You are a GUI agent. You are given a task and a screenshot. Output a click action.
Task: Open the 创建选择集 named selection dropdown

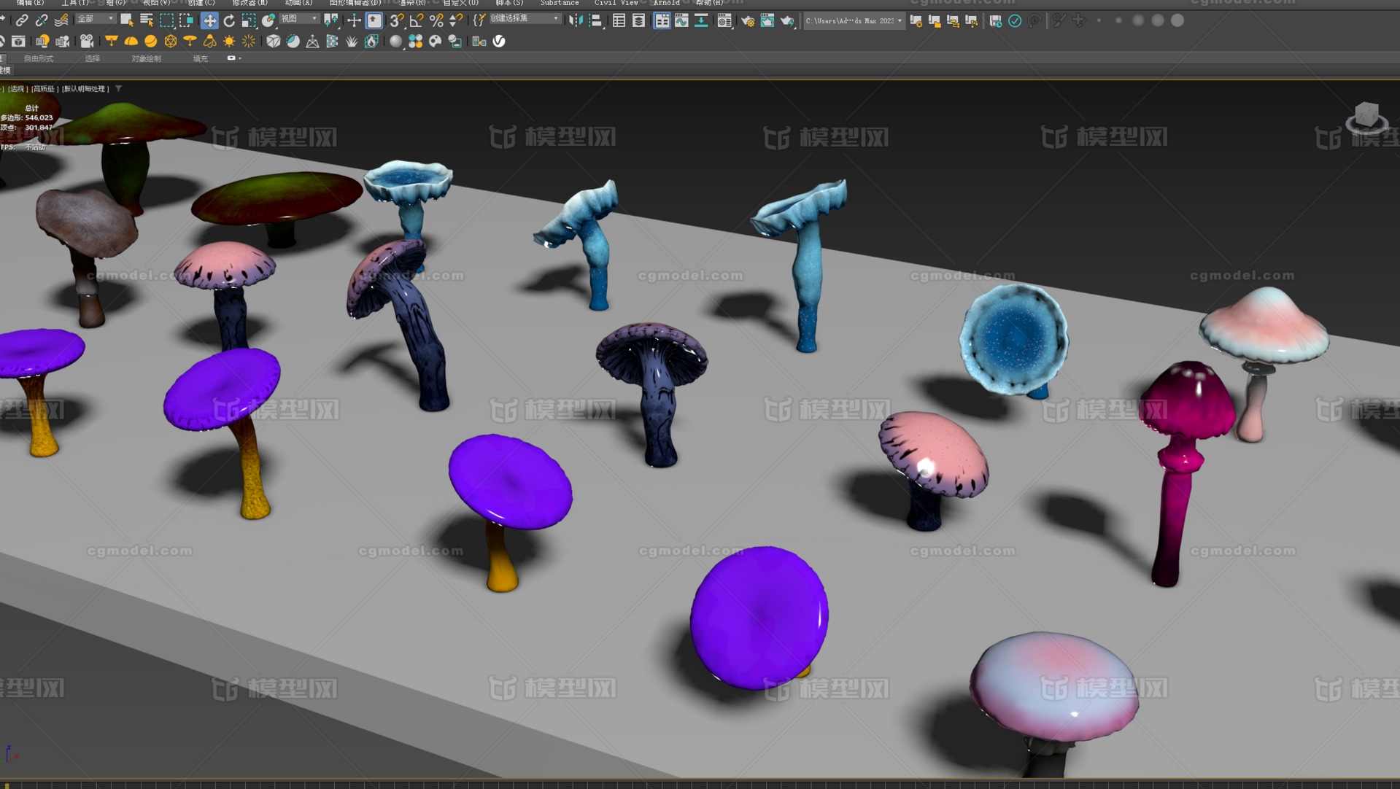pyautogui.click(x=525, y=19)
